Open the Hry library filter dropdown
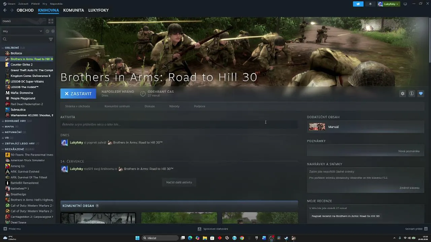This screenshot has height=242, width=431. tap(22, 31)
